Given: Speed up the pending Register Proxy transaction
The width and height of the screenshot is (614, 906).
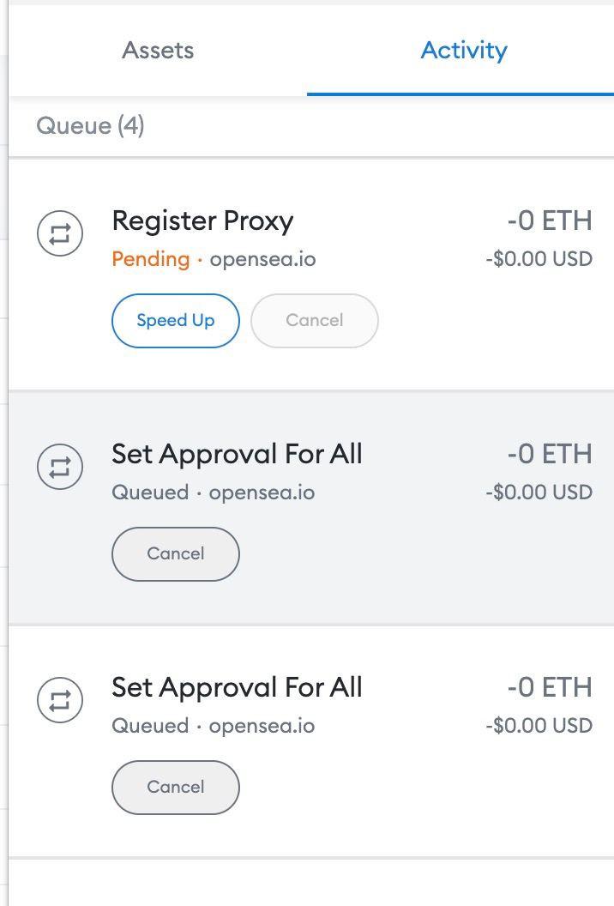Looking at the screenshot, I should coord(176,321).
